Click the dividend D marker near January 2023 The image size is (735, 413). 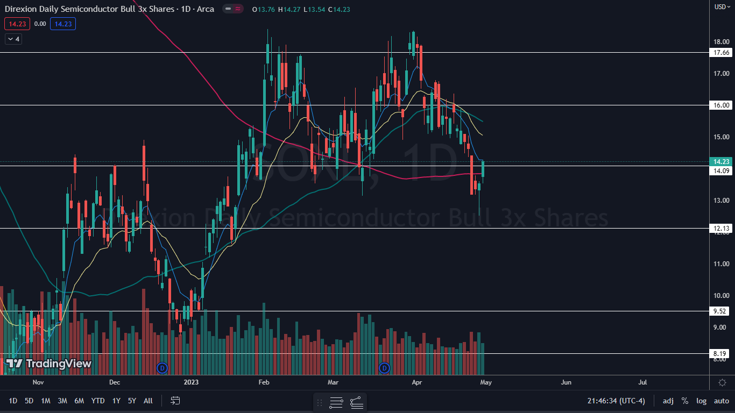tap(162, 368)
